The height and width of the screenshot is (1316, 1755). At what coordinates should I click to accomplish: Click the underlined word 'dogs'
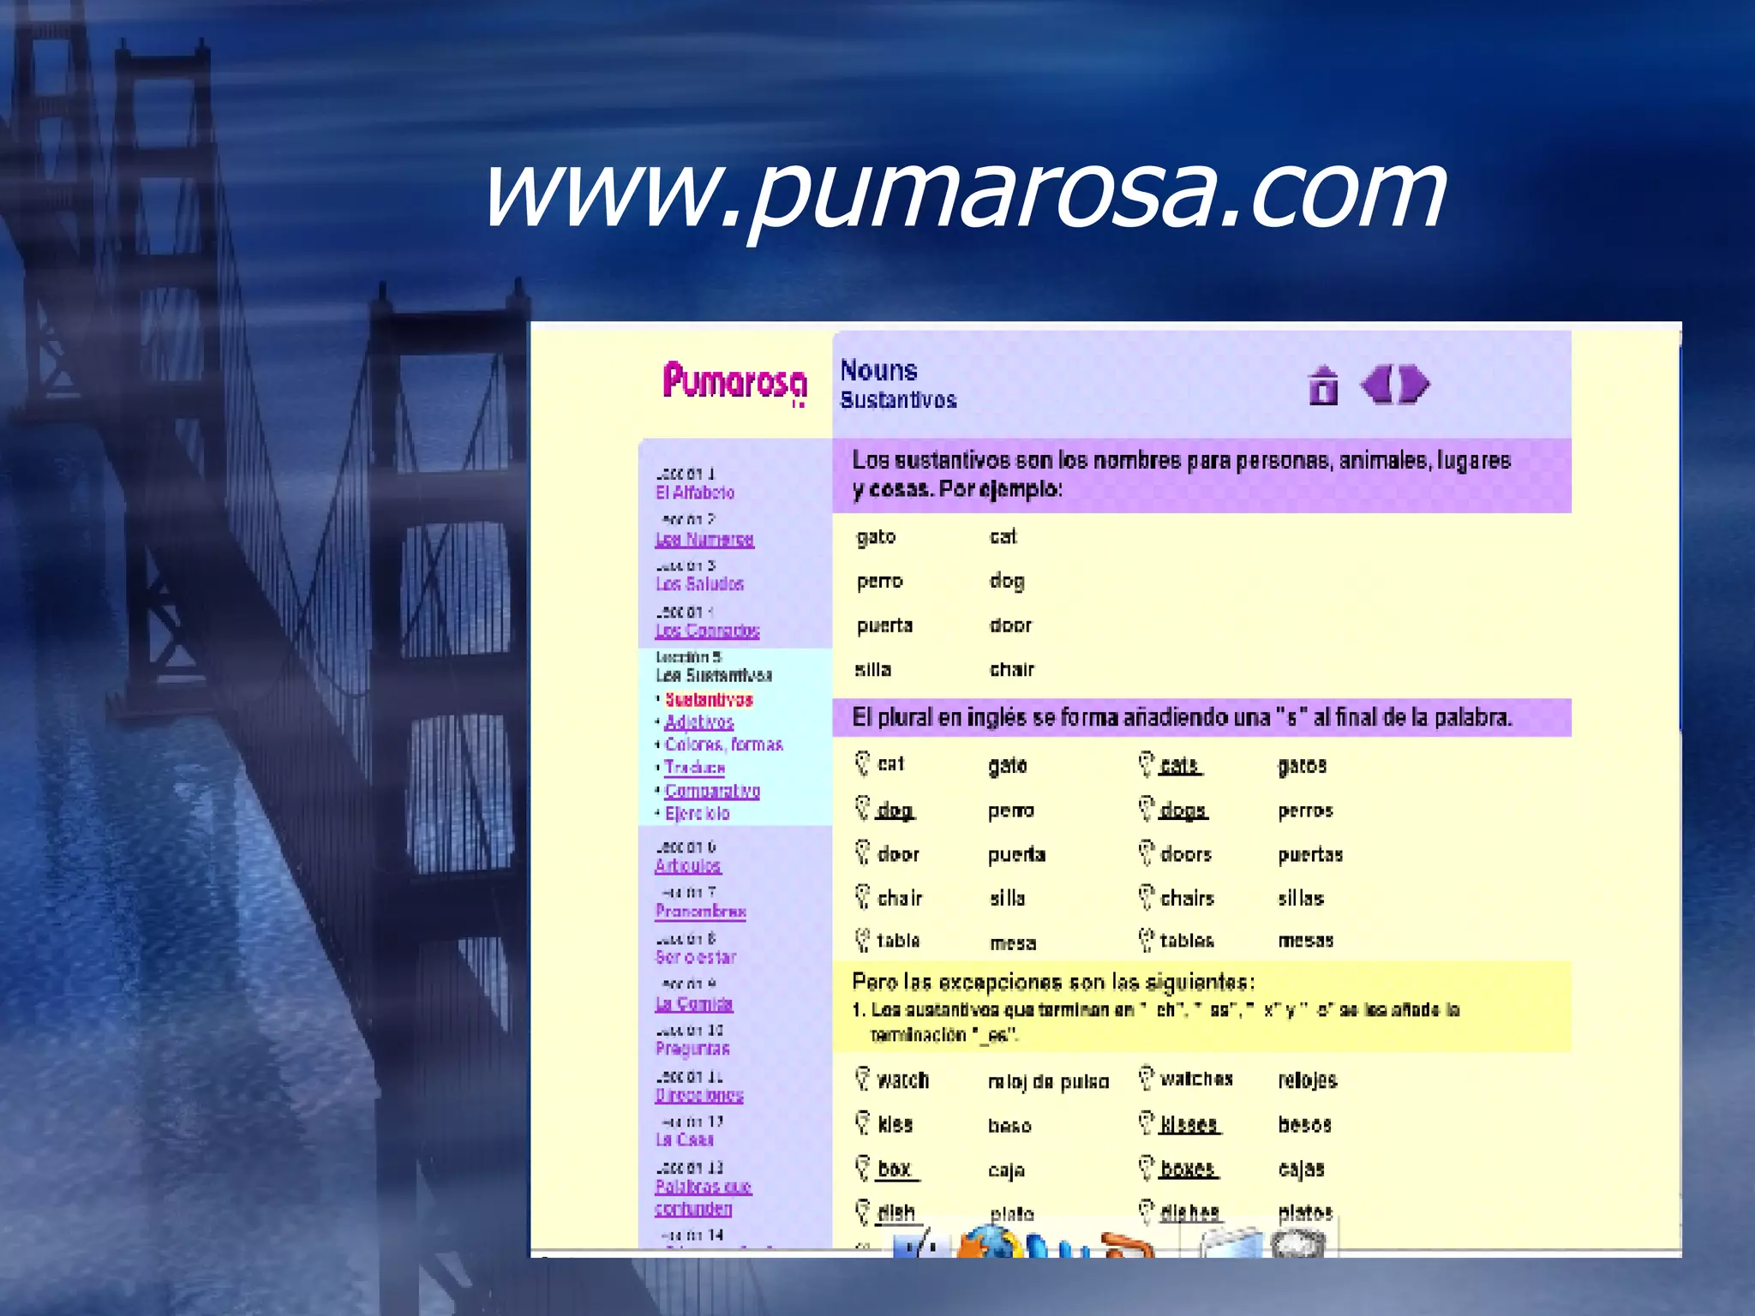(1183, 810)
